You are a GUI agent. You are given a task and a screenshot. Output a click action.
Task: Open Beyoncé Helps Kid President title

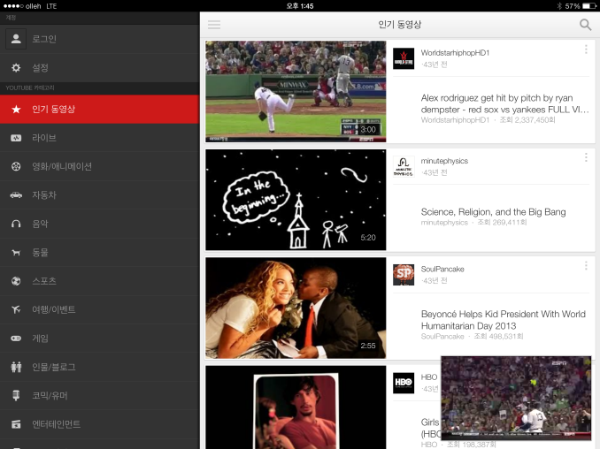pos(504,320)
